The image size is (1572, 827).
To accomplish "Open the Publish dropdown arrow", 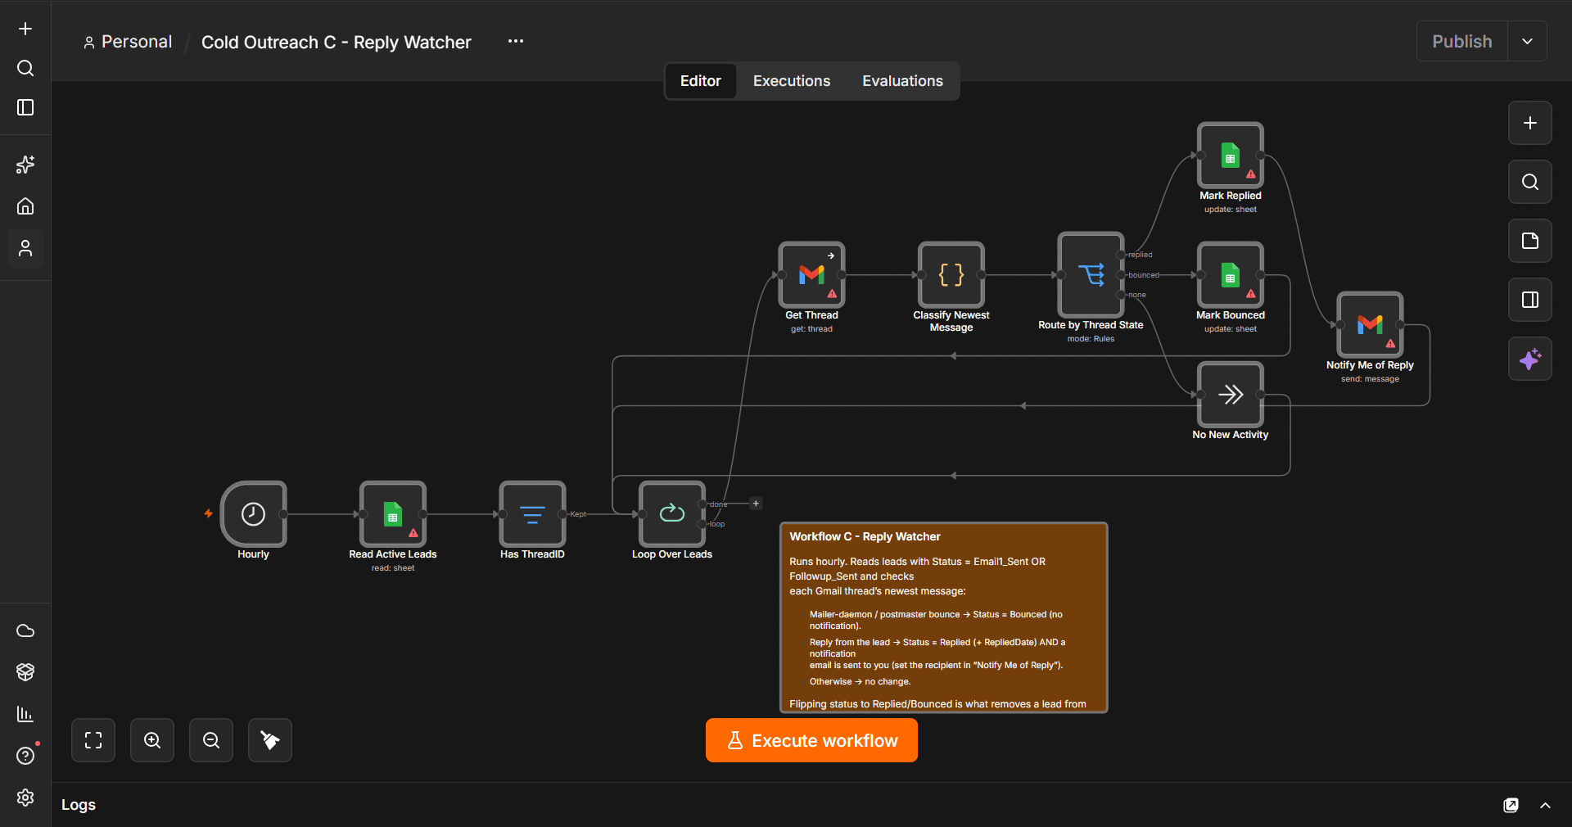I will pos(1527,41).
